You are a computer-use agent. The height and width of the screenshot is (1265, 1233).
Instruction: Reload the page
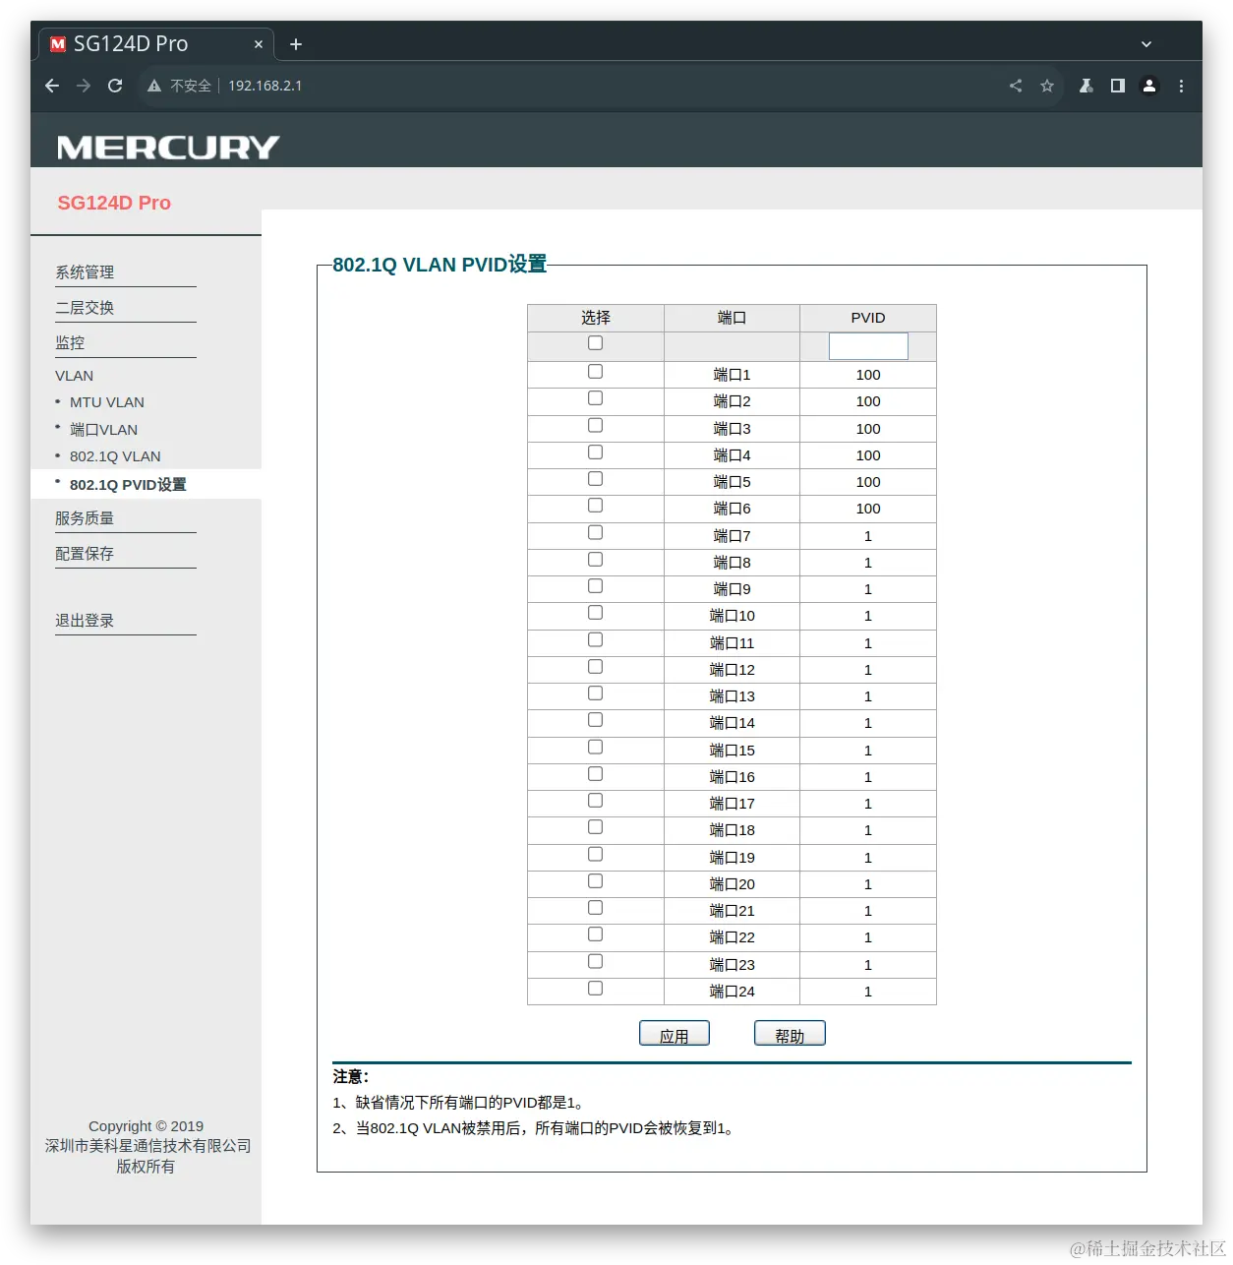point(115,86)
